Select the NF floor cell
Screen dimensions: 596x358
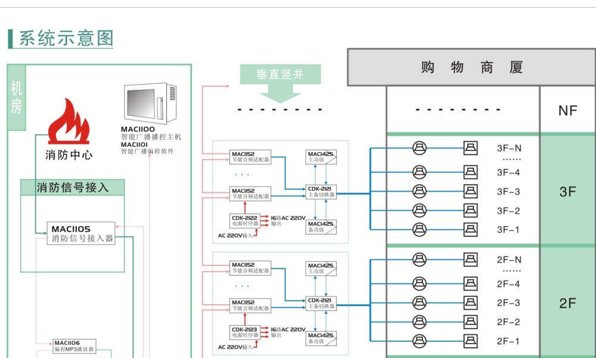pyautogui.click(x=567, y=110)
